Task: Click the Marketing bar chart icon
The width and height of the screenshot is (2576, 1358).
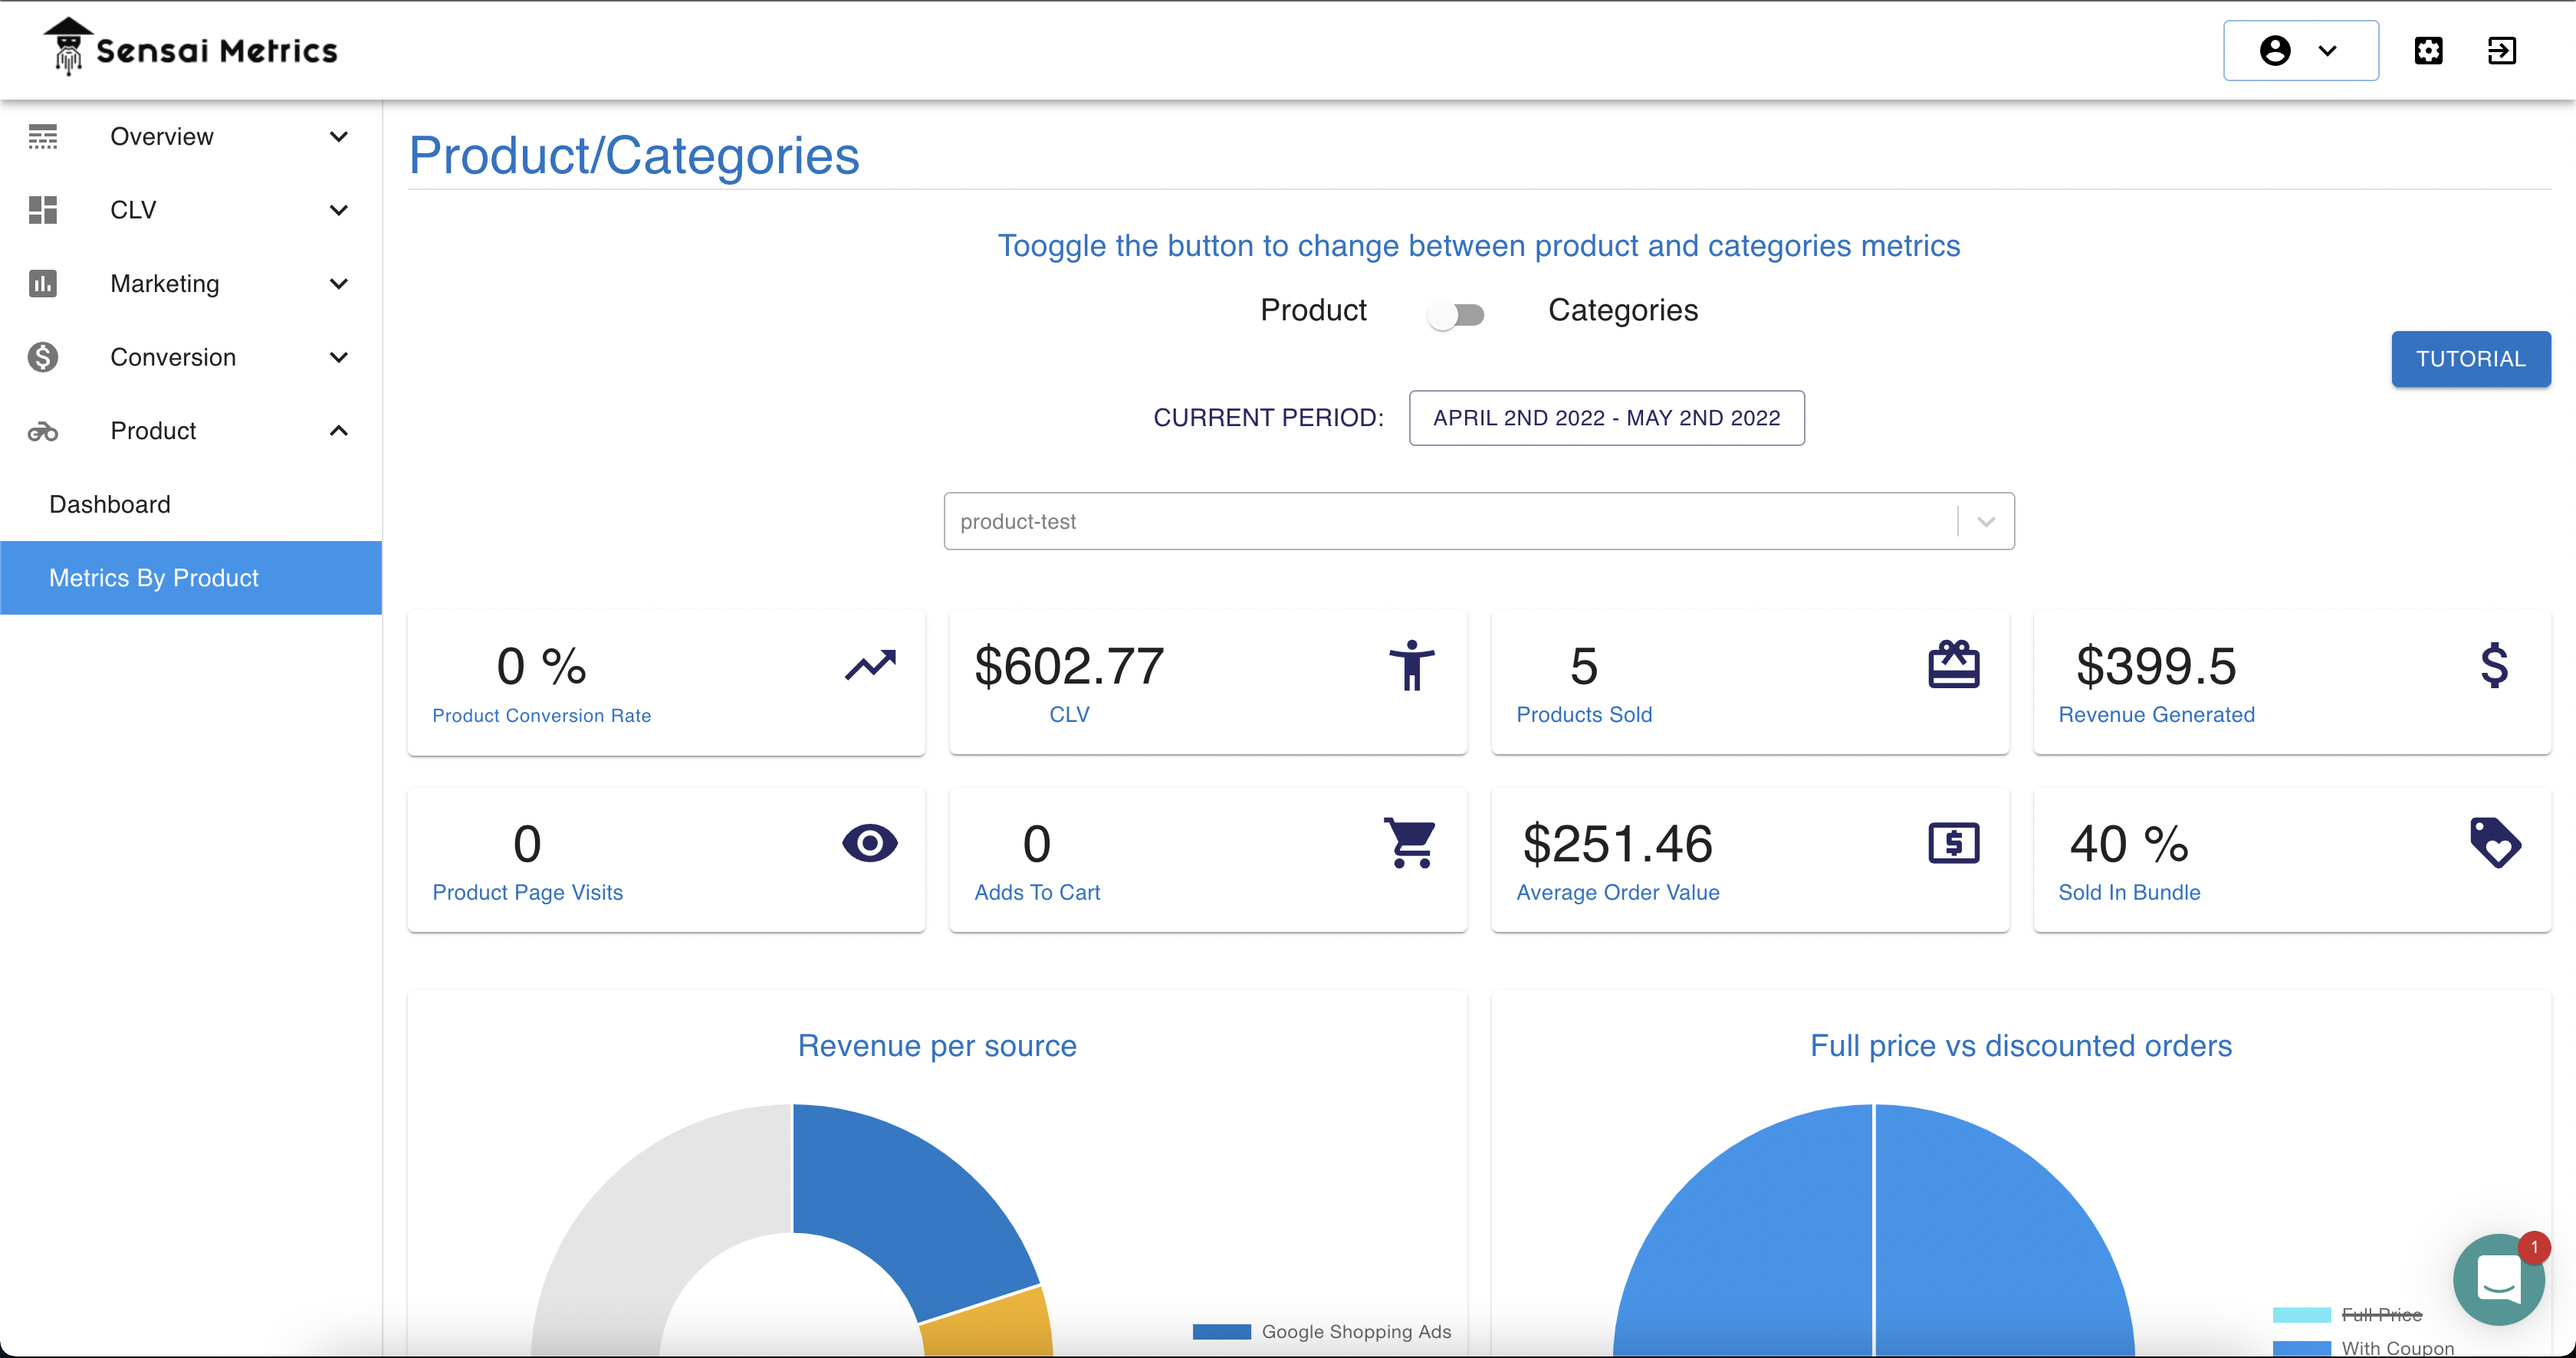Action: point(43,284)
